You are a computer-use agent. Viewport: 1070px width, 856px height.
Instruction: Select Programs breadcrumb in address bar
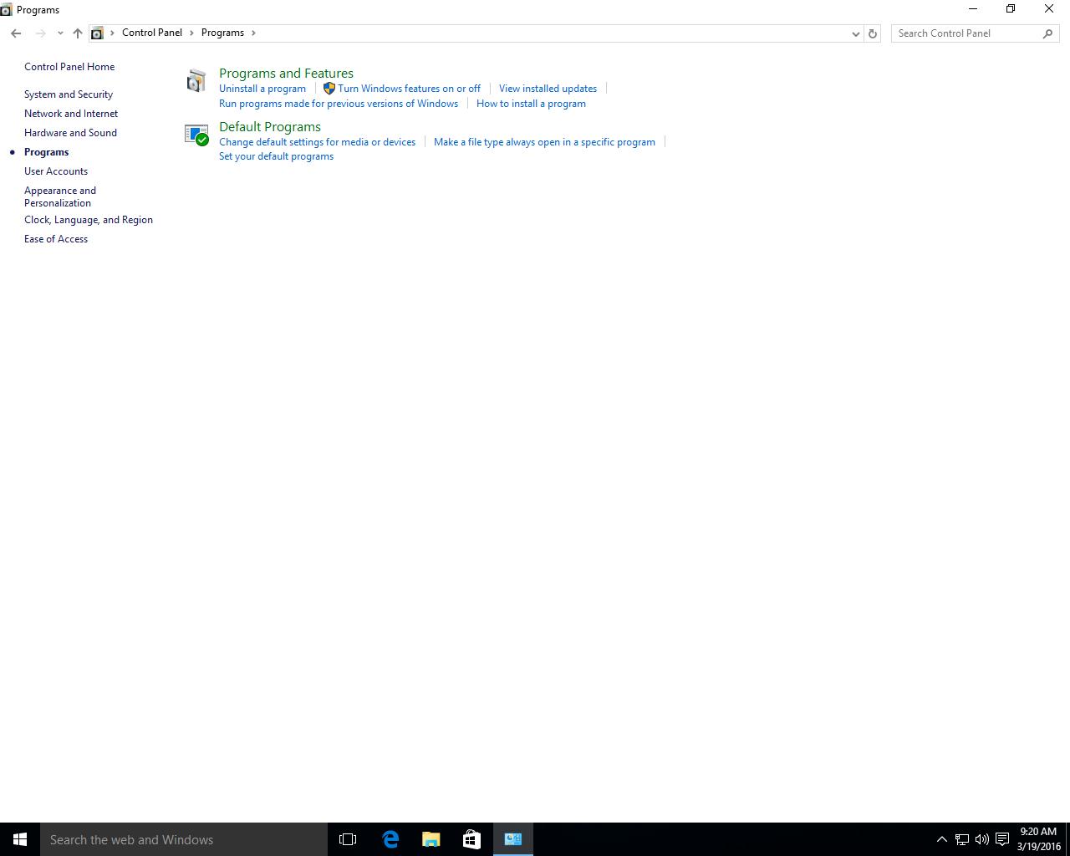tap(222, 33)
